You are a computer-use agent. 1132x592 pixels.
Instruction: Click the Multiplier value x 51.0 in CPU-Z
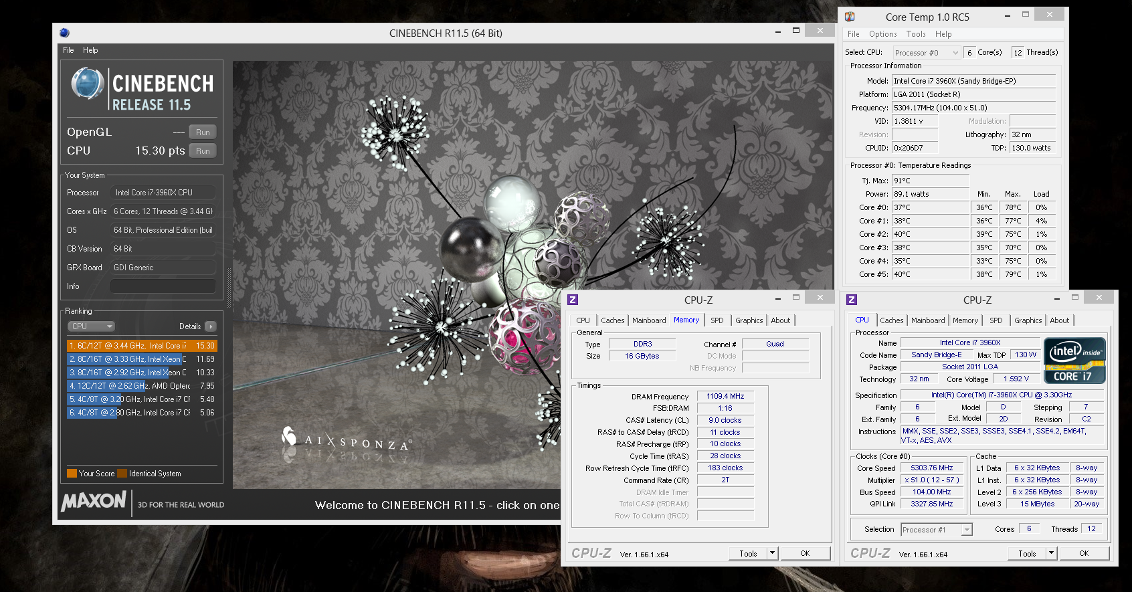pos(932,480)
